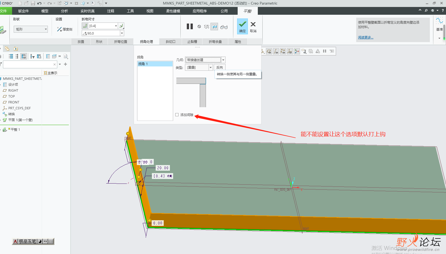Image resolution: width=446 pixels, height=254 pixels.
Task: Open the model tree filter icon
Action: (x=32, y=56)
